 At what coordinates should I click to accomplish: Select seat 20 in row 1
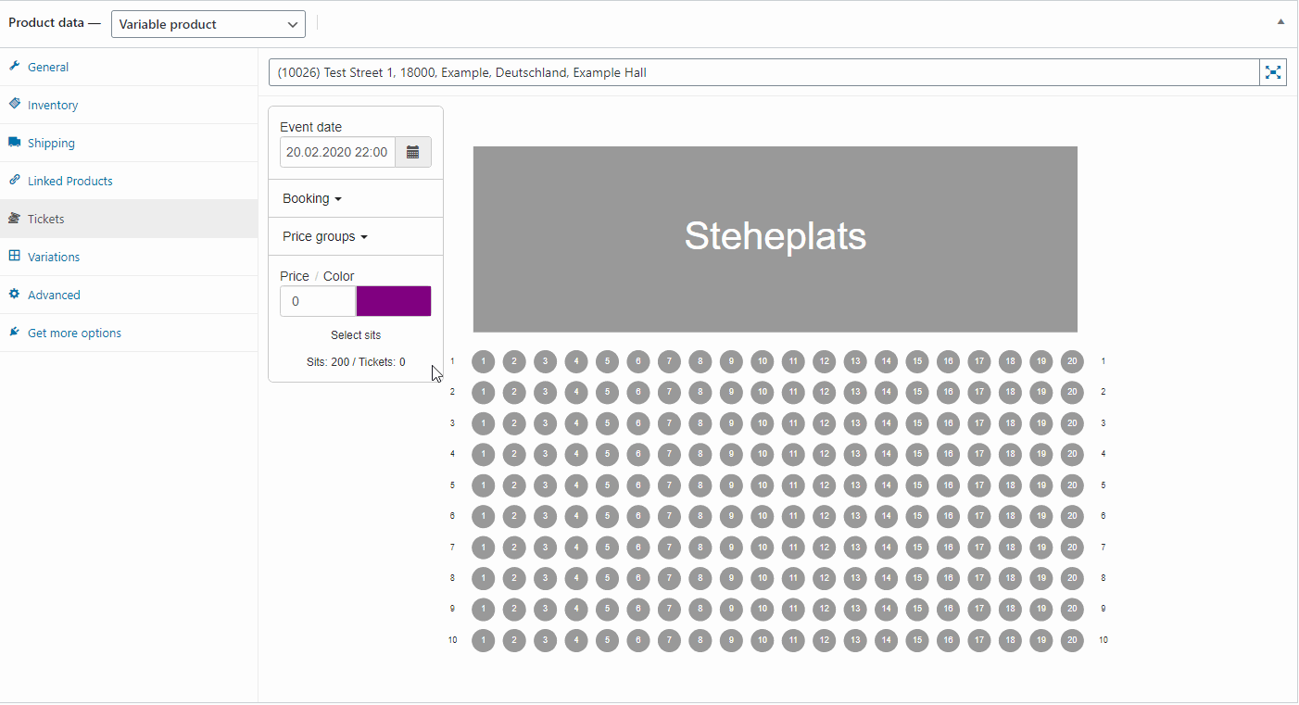coord(1072,361)
